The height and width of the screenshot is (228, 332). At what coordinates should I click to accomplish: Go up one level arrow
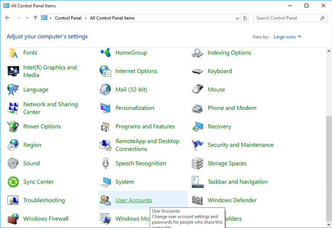coord(36,18)
